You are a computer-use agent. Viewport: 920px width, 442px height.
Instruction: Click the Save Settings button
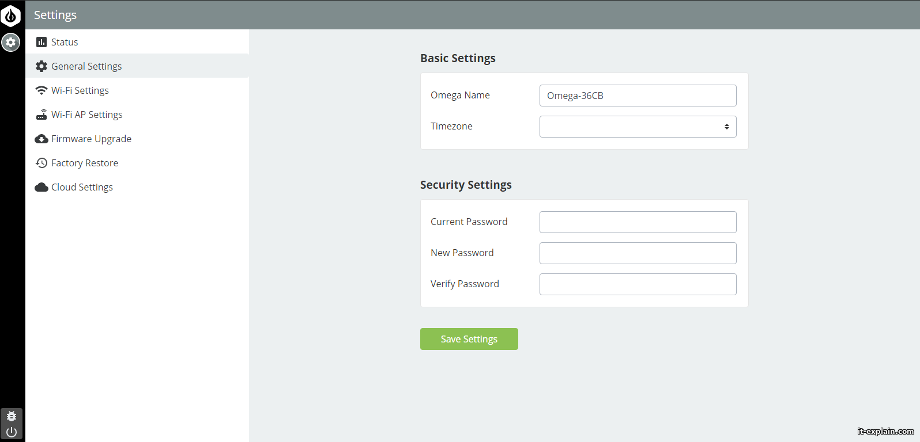click(469, 339)
